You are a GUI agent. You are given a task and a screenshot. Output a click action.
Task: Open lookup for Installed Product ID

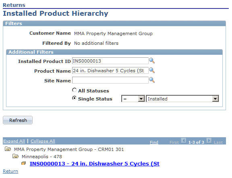tap(152, 61)
